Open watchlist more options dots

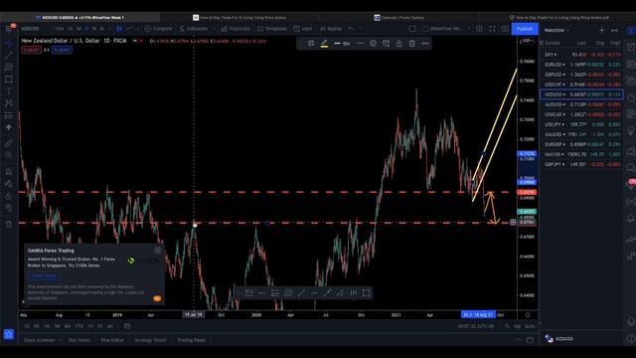click(614, 30)
